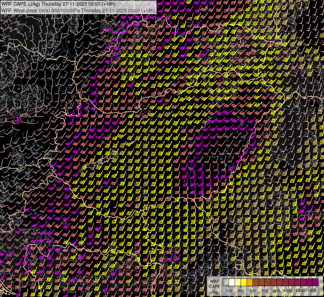The width and height of the screenshot is (324, 297).
Task: Select the transparent first box of the legend
Action: click(x=226, y=282)
